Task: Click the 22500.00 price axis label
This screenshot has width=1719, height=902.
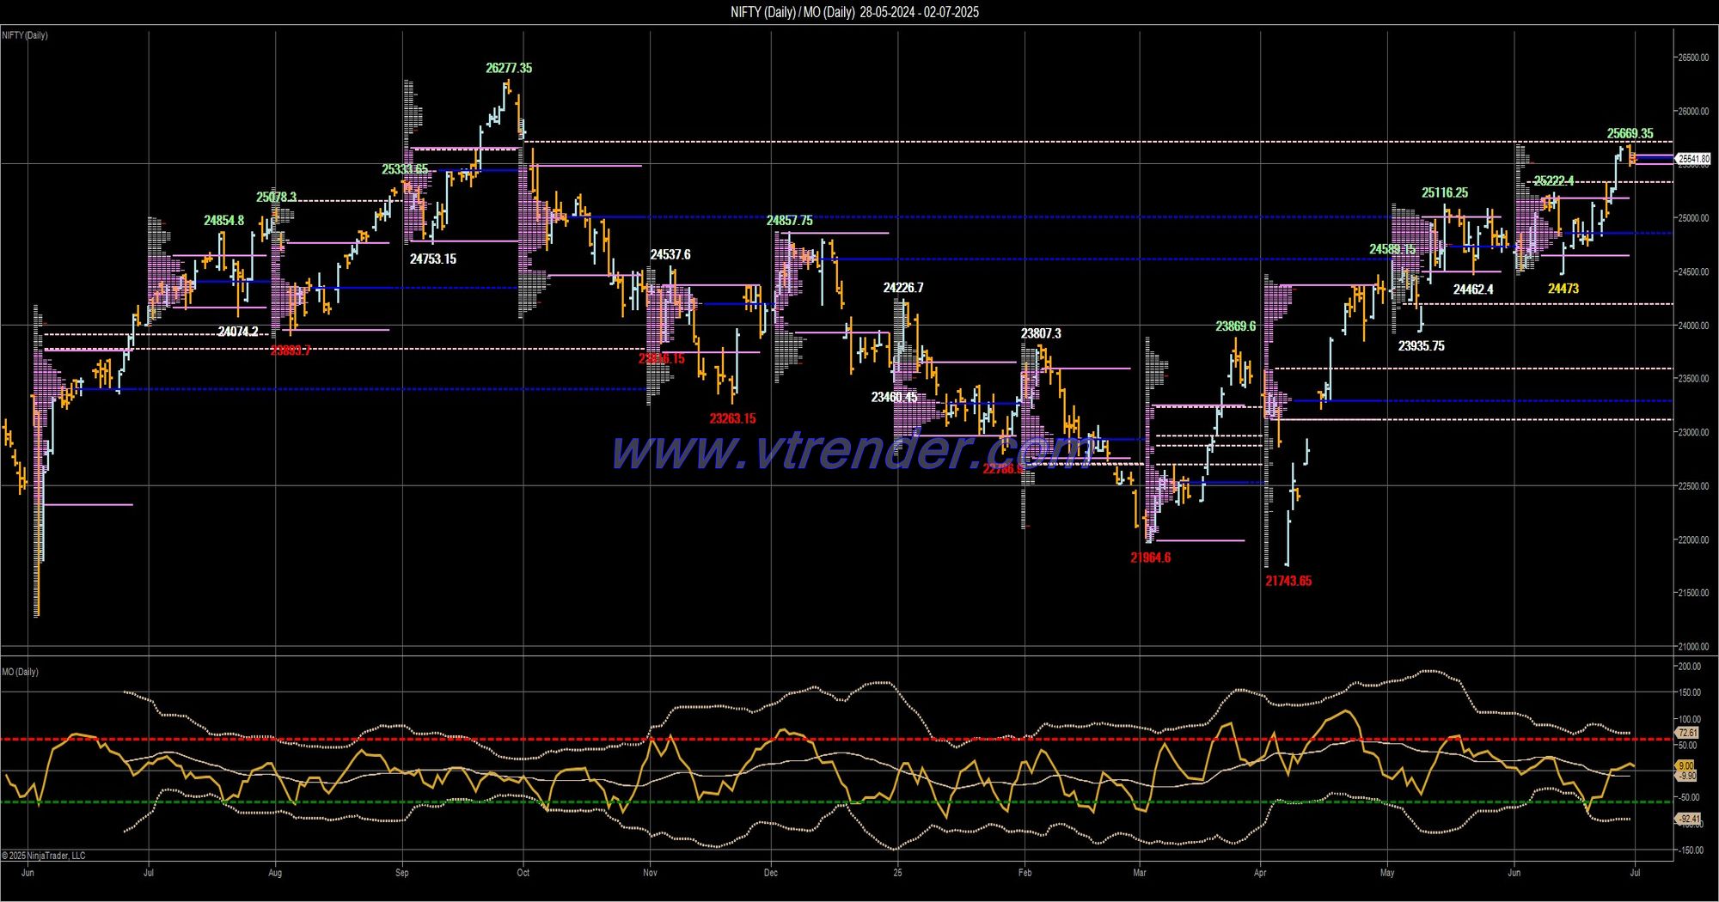Action: [1693, 486]
